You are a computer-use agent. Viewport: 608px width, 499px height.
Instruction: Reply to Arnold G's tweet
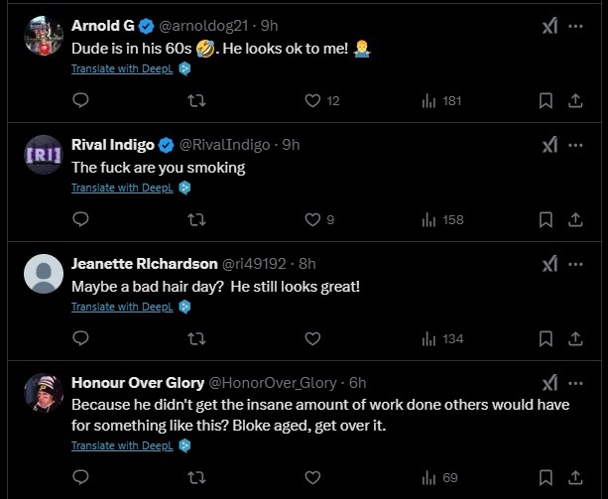pyautogui.click(x=81, y=100)
